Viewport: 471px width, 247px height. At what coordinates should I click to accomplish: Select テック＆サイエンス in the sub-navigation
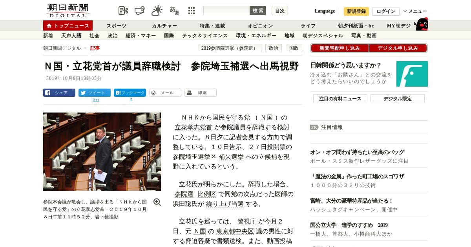(x=205, y=36)
